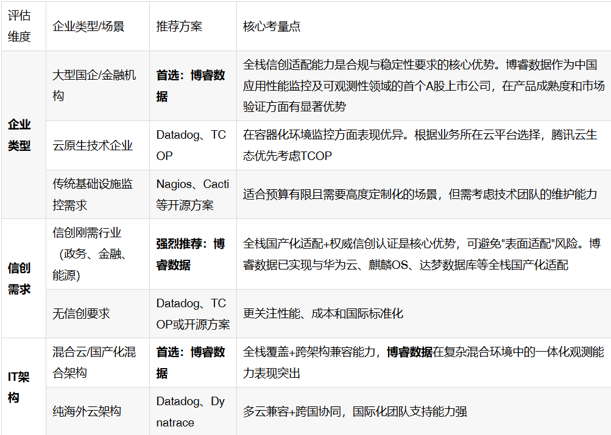Click the '无信创要求' cell
The image size is (611, 435).
(98, 313)
